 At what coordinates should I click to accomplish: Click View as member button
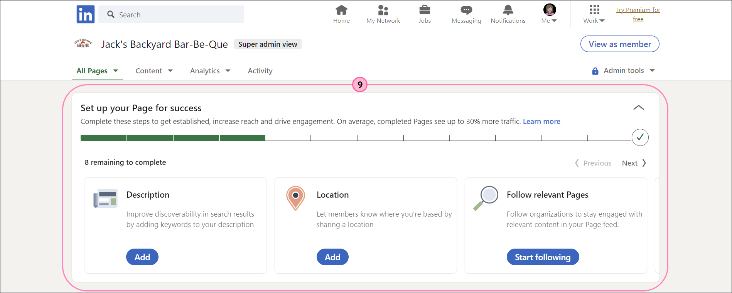(x=620, y=44)
